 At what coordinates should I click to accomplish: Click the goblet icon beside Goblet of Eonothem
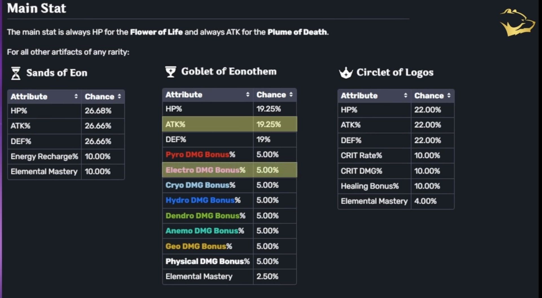[170, 71]
